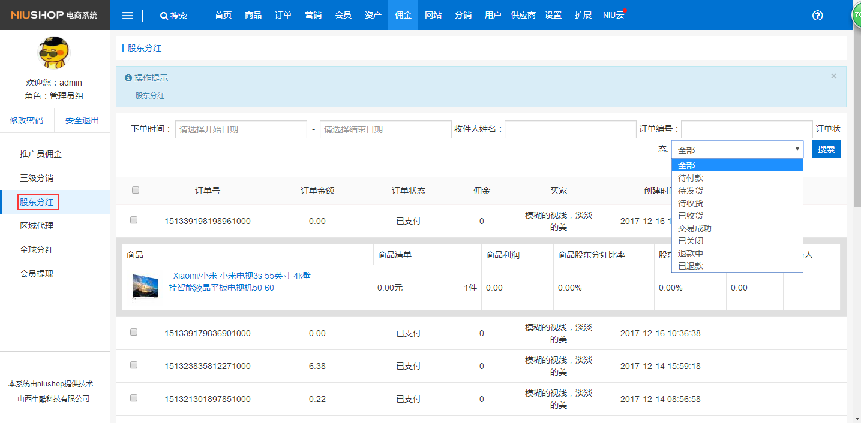Select 待收货 status option
Image resolution: width=861 pixels, height=423 pixels.
click(x=737, y=203)
